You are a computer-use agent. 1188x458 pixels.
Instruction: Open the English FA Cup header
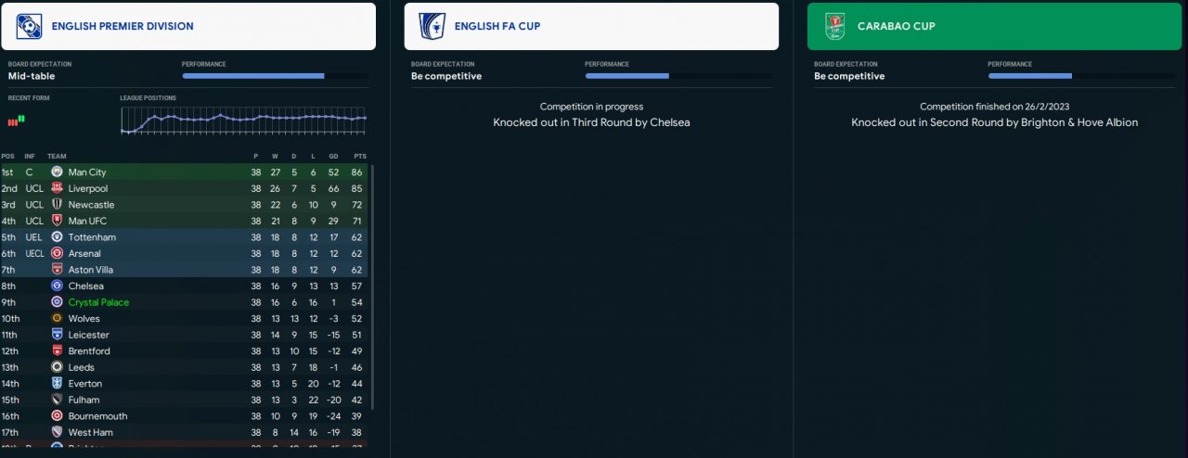[x=591, y=26]
